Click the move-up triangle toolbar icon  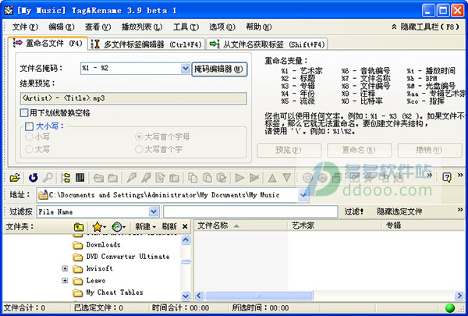click(272, 178)
